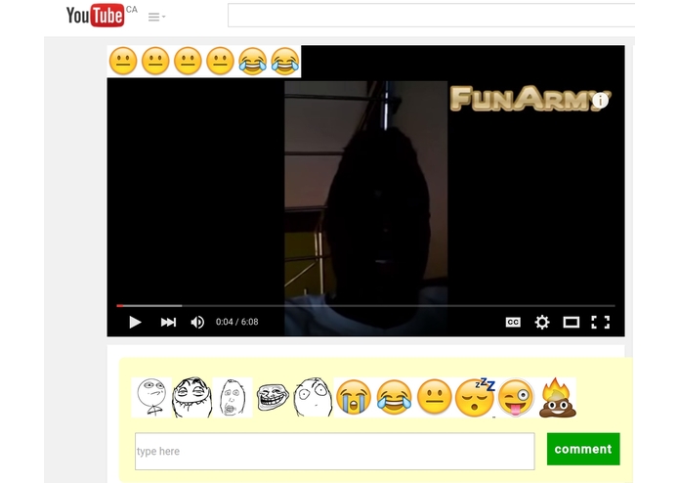This screenshot has width=679, height=483.
Task: Insert the troll face meme
Action: point(273,397)
